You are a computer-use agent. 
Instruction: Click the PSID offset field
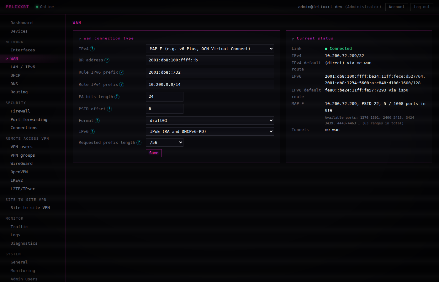(x=165, y=109)
